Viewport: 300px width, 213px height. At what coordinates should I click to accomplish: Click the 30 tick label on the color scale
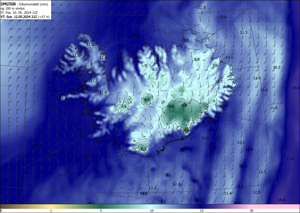252,211
